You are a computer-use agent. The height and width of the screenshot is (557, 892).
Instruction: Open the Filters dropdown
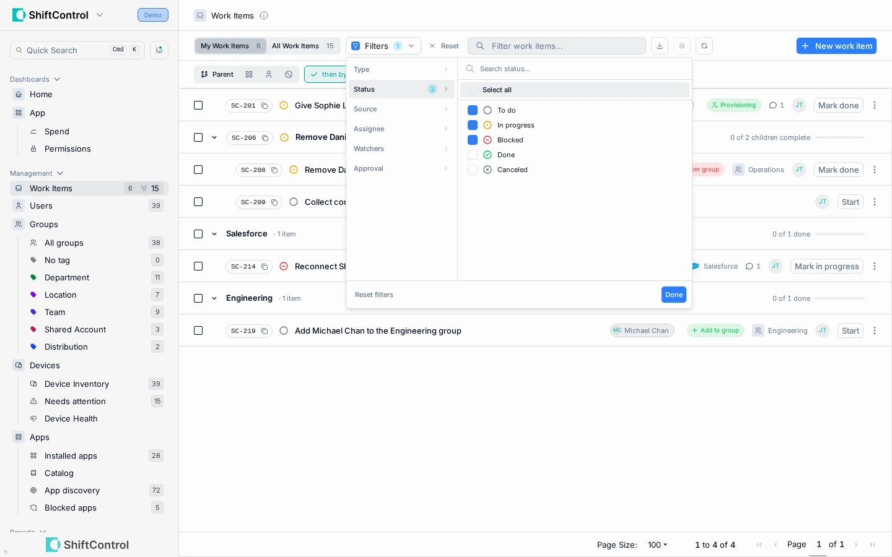tap(383, 46)
